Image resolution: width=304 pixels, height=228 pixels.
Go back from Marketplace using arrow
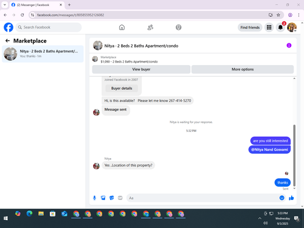tap(7, 41)
